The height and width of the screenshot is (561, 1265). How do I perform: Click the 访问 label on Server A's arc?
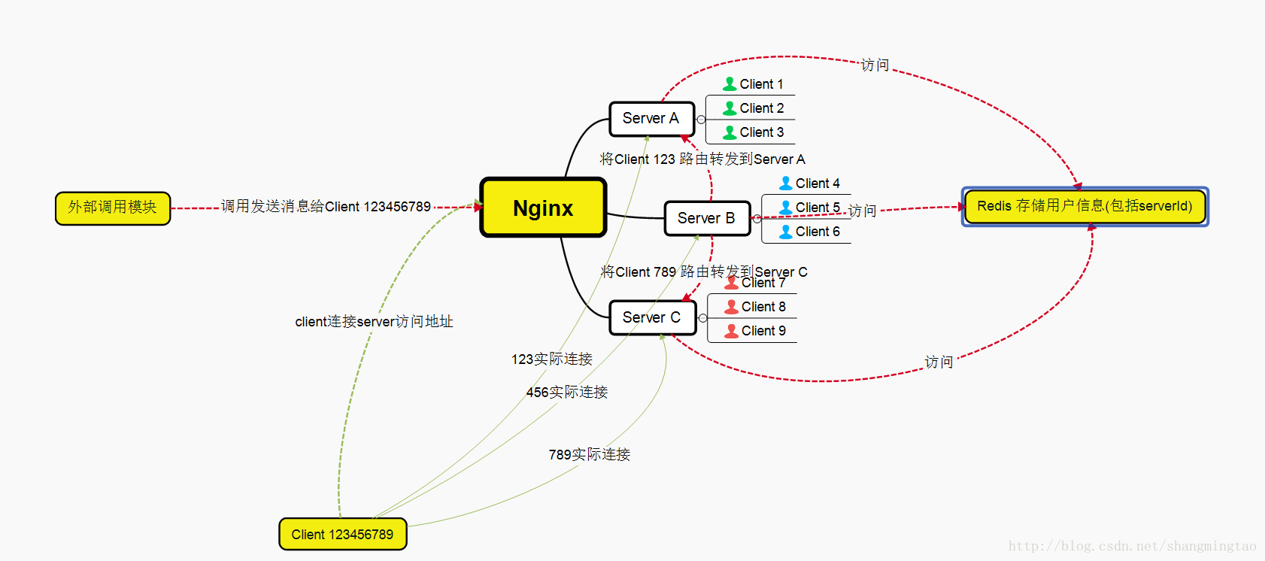point(875,65)
